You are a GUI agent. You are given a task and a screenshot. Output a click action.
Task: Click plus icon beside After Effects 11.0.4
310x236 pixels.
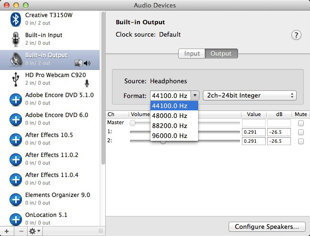(16, 179)
